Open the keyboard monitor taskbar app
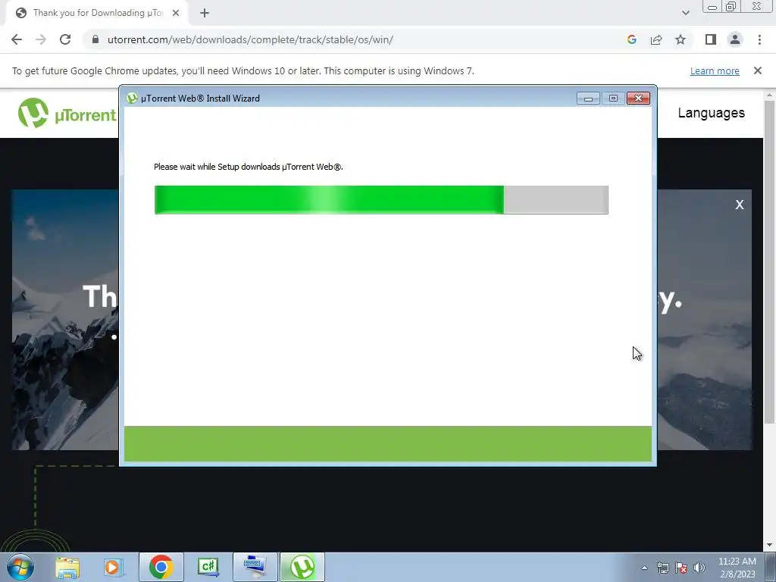The height and width of the screenshot is (582, 776). [255, 567]
